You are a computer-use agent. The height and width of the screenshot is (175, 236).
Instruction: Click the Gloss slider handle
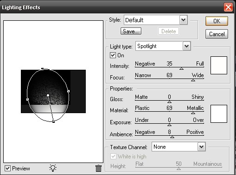169,102
